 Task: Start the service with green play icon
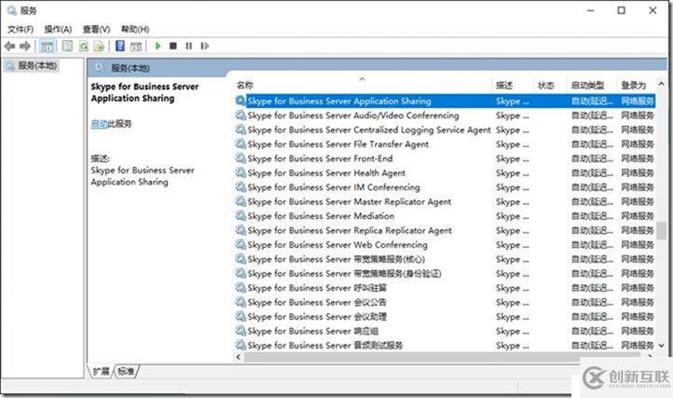(x=158, y=46)
